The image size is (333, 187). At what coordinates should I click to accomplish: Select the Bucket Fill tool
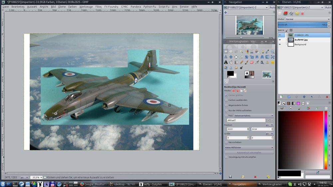click(x=231, y=62)
